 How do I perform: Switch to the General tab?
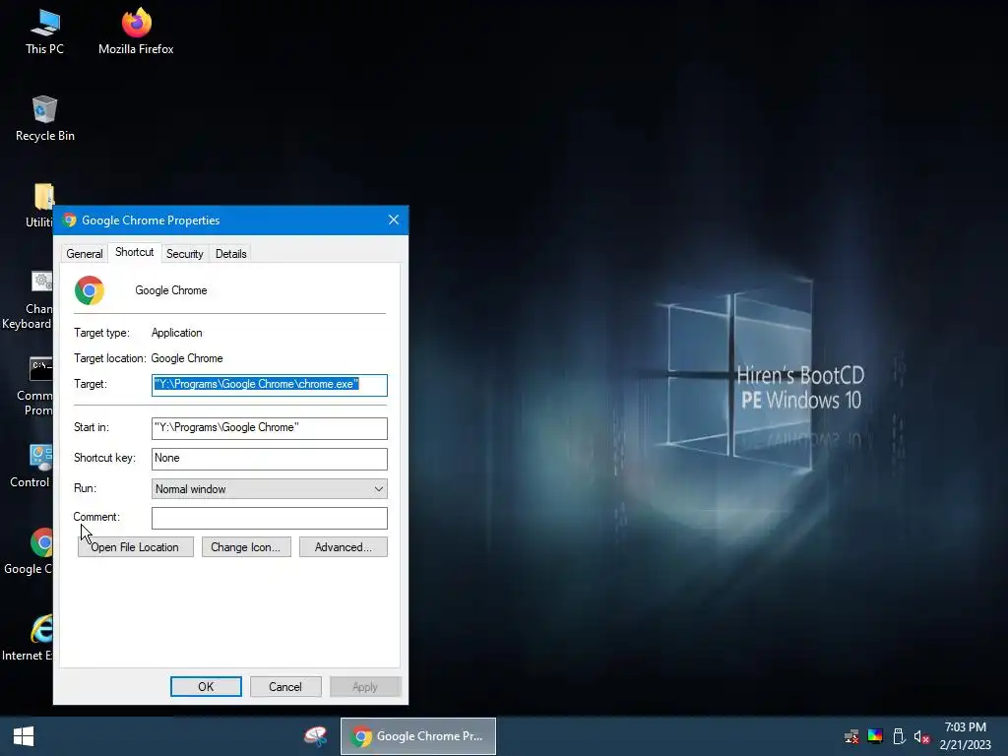(x=85, y=253)
